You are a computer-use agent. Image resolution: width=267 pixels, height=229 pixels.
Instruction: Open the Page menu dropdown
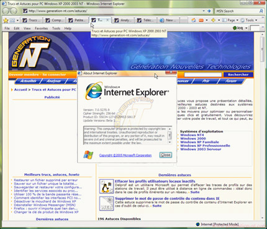[x=230, y=20]
